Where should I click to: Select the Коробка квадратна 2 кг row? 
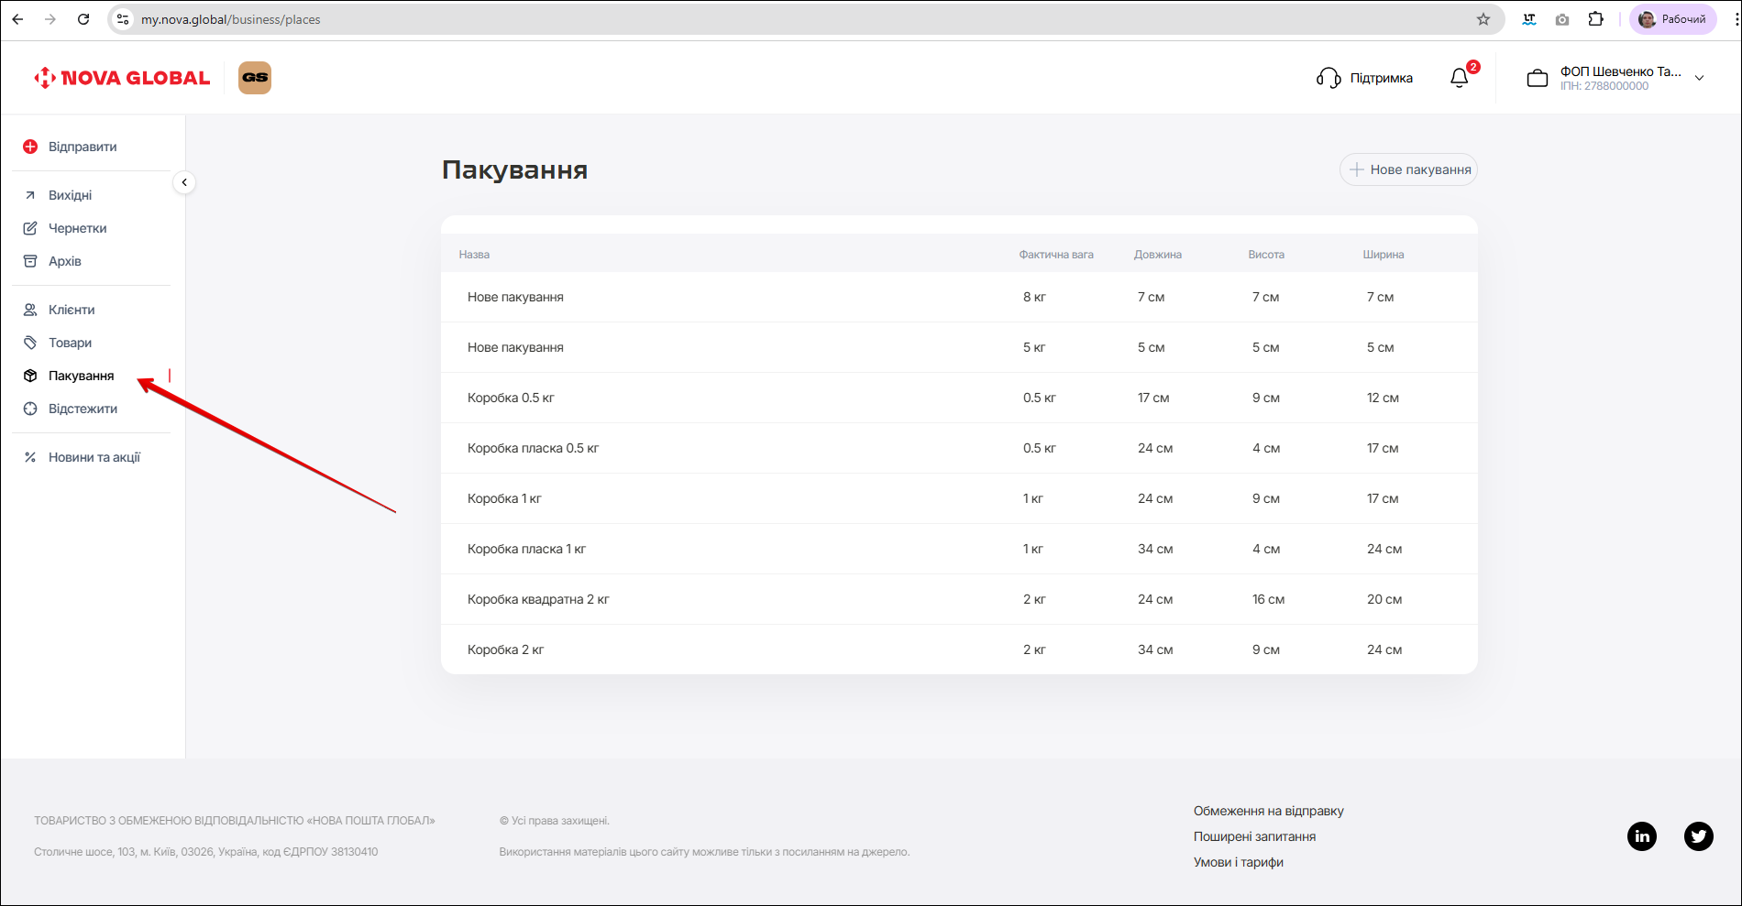[x=959, y=599]
